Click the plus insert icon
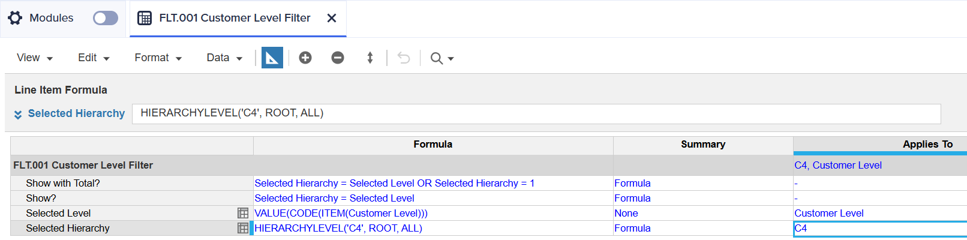967x240 pixels. [x=305, y=58]
